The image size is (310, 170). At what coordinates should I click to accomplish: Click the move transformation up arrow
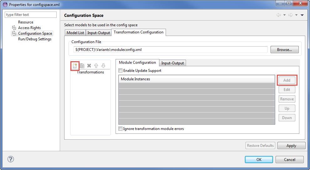(x=96, y=66)
